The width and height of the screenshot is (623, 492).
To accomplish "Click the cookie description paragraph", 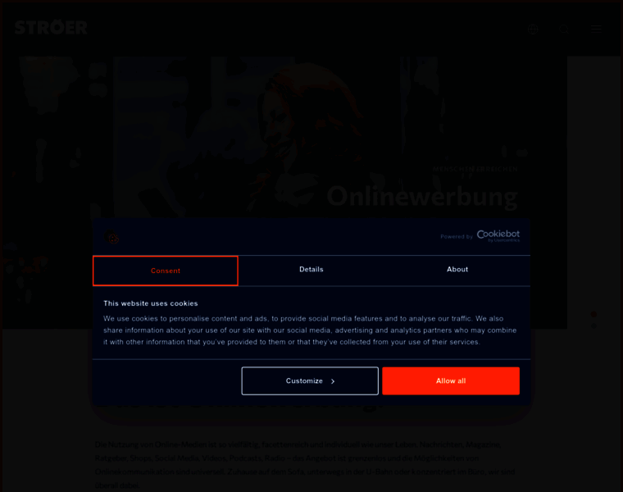I will click(x=310, y=330).
